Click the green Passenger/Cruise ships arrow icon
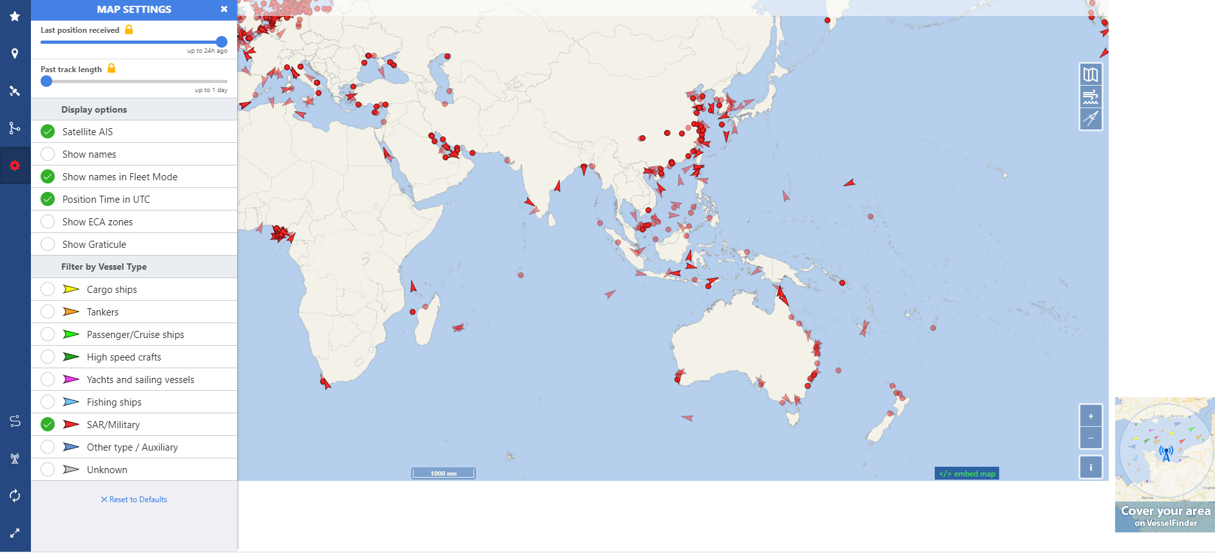 [71, 334]
